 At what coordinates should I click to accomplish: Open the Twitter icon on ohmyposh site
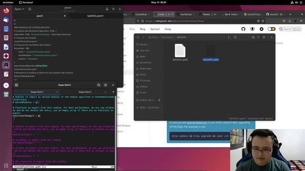click(x=262, y=29)
